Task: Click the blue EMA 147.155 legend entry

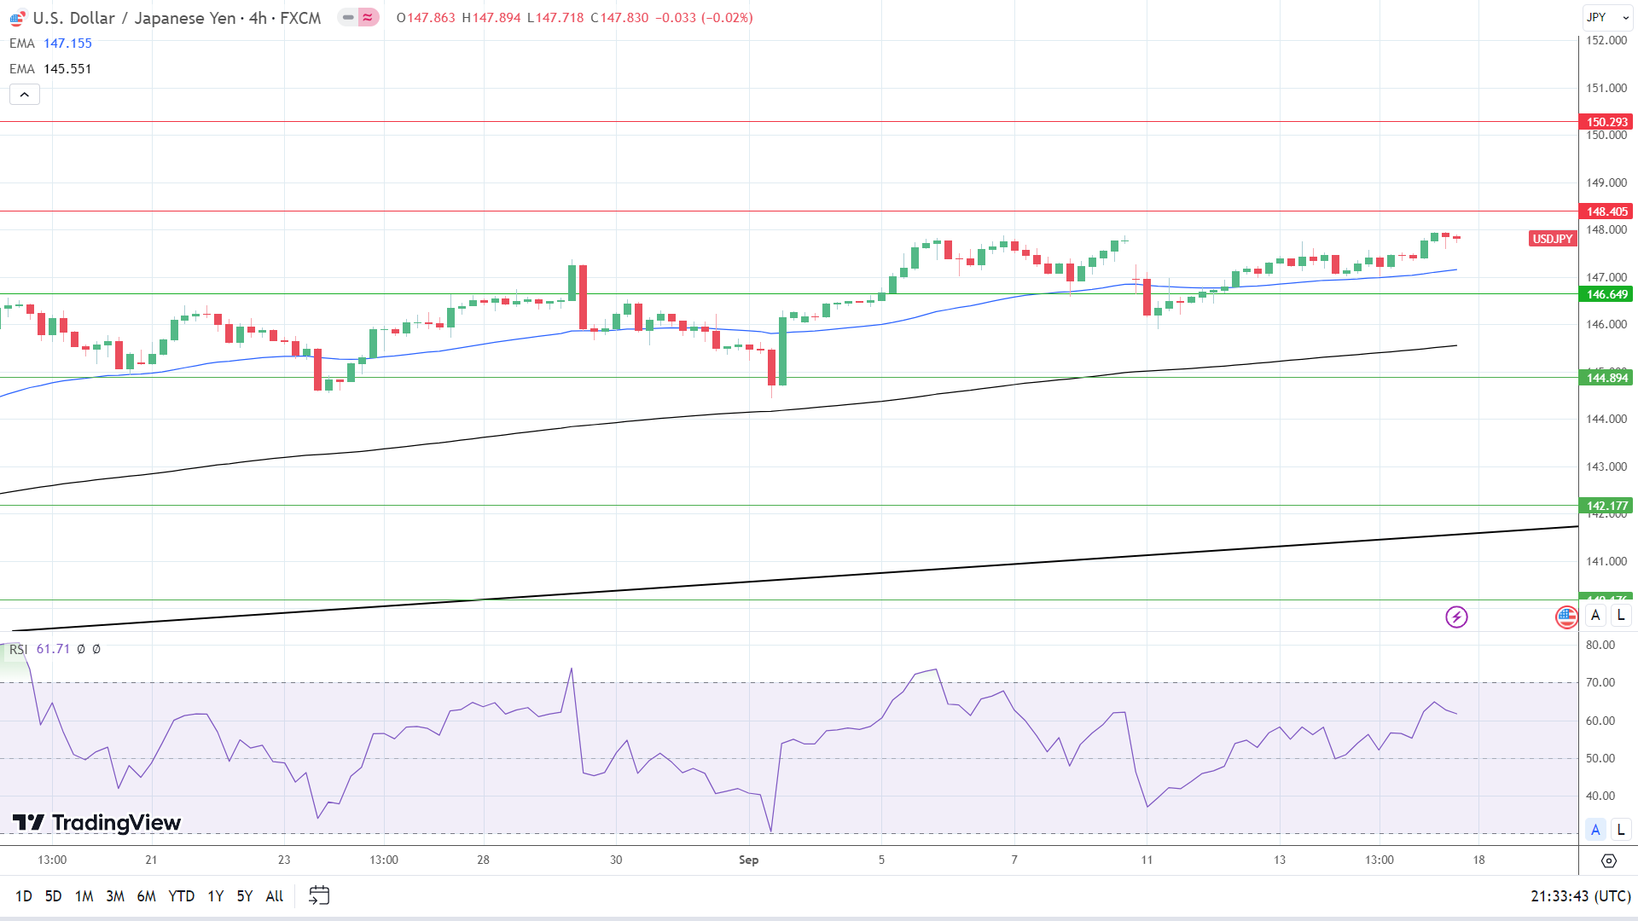Action: [x=51, y=43]
